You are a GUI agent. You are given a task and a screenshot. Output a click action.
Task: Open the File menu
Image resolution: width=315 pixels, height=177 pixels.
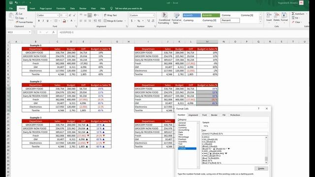point(11,8)
